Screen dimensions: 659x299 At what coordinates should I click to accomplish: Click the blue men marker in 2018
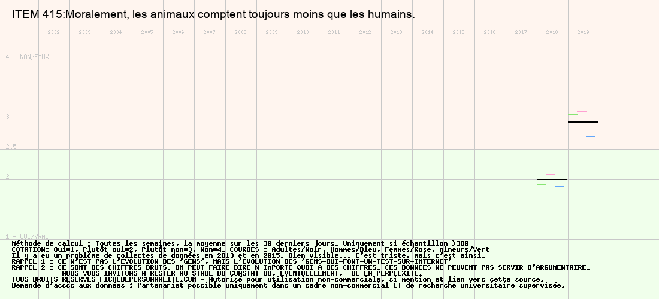560,187
